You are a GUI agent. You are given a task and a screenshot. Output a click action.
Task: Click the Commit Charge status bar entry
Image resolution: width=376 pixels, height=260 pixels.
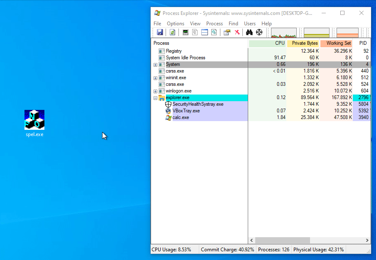(227, 250)
